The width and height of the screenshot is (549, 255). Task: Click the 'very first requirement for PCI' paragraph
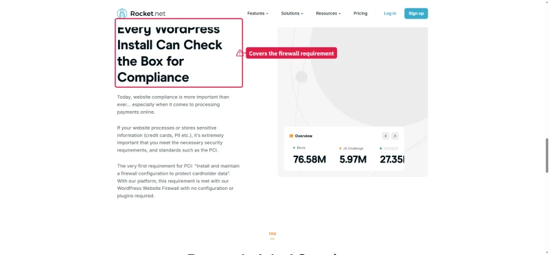[x=178, y=181]
